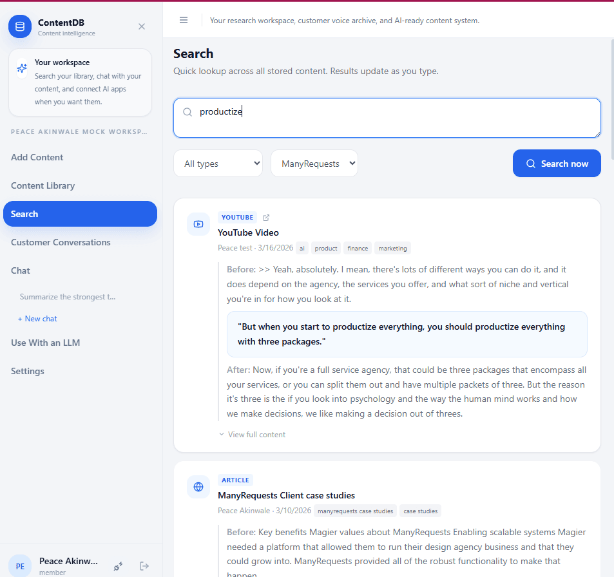
Task: Open the external link icon beside YOUTUBE label
Action: pos(265,218)
